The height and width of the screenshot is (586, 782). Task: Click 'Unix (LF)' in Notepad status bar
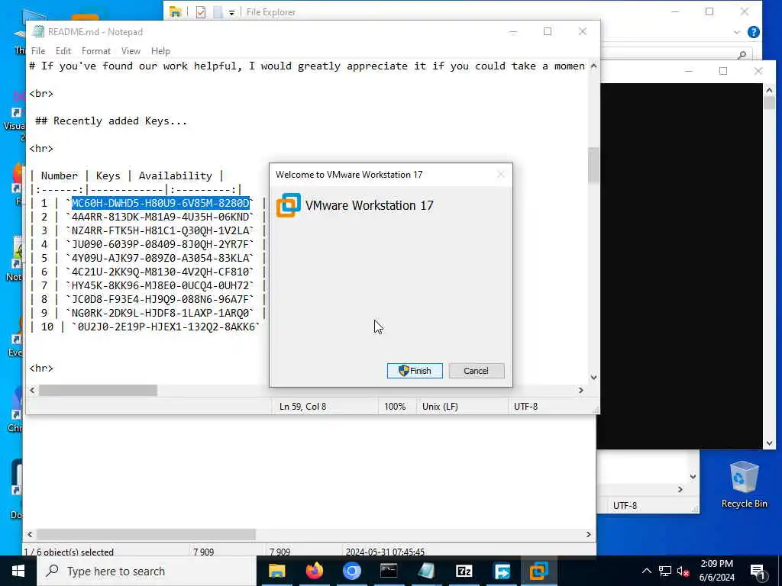(440, 407)
